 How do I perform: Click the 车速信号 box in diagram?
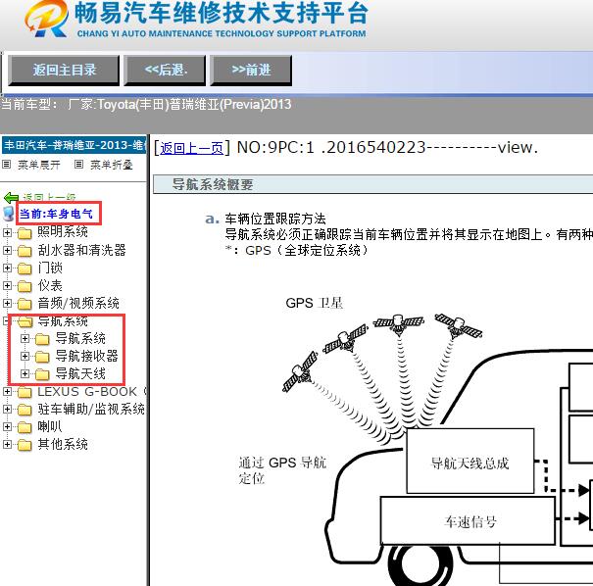(x=468, y=521)
